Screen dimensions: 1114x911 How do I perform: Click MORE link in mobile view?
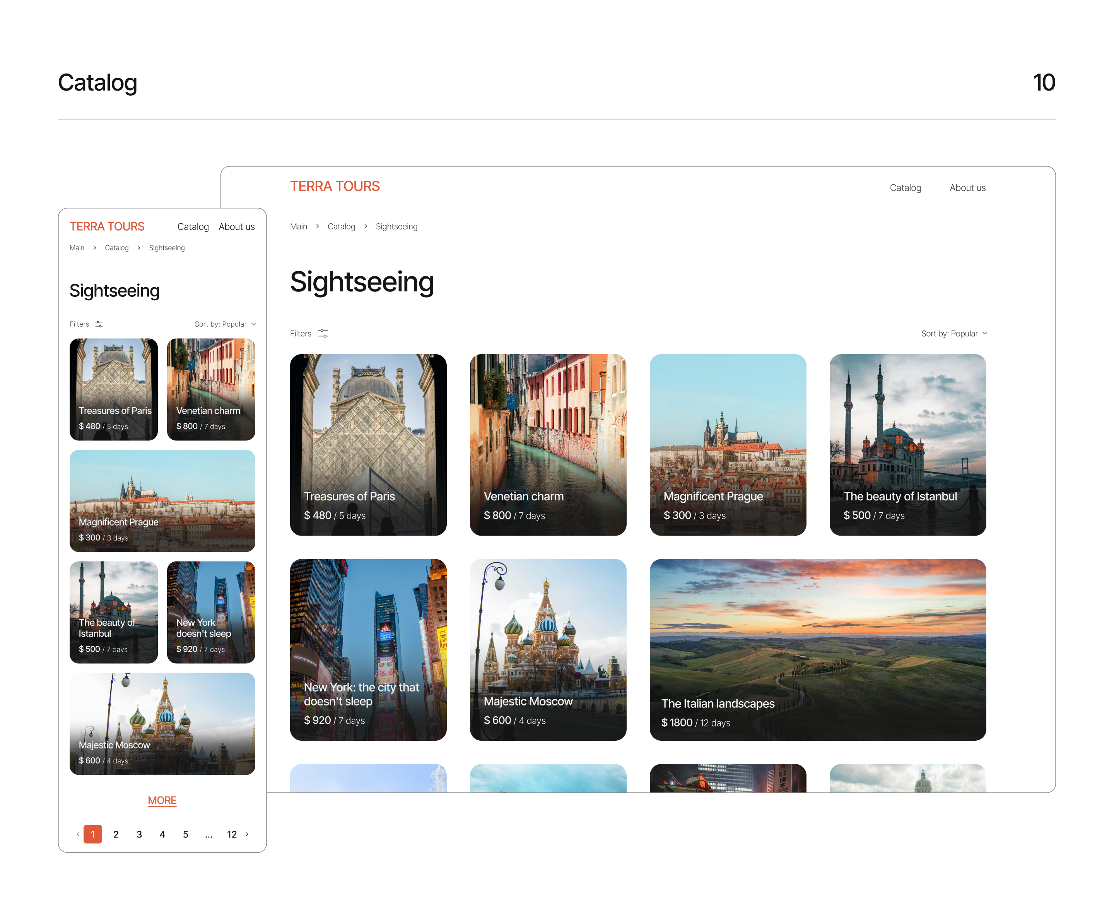click(162, 800)
